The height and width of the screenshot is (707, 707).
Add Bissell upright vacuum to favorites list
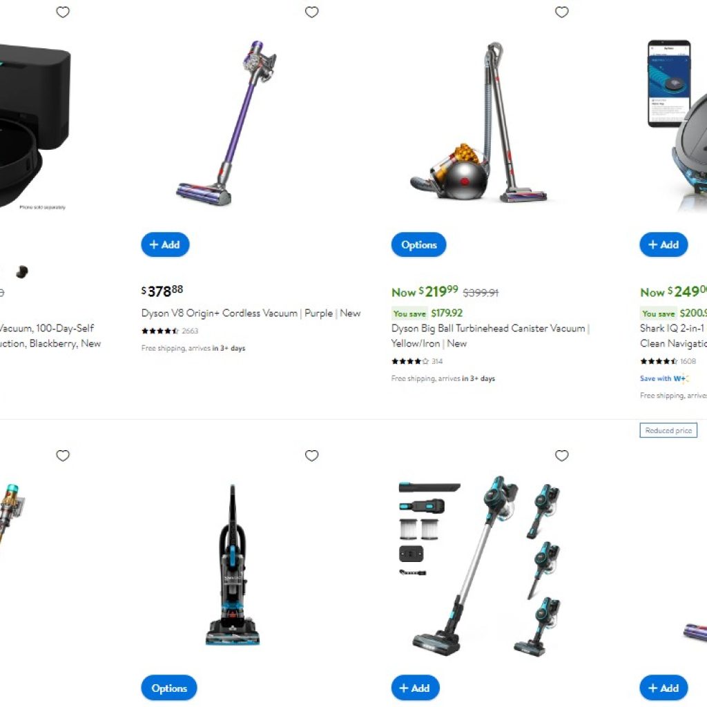click(x=311, y=456)
